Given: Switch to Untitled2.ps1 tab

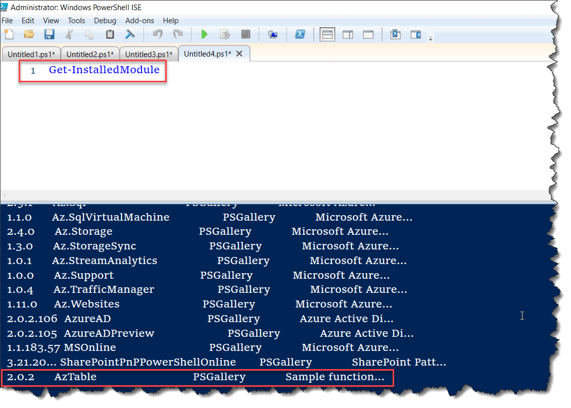Looking at the screenshot, I should [90, 54].
